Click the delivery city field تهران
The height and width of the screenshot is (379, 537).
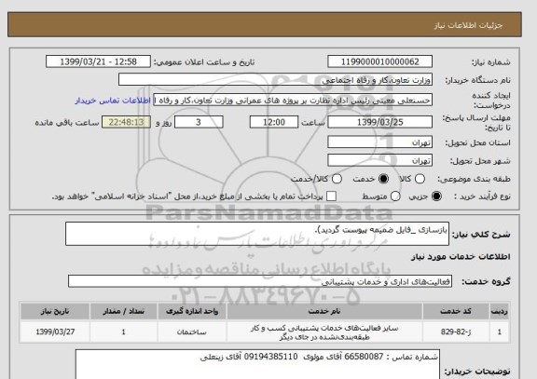pos(379,160)
